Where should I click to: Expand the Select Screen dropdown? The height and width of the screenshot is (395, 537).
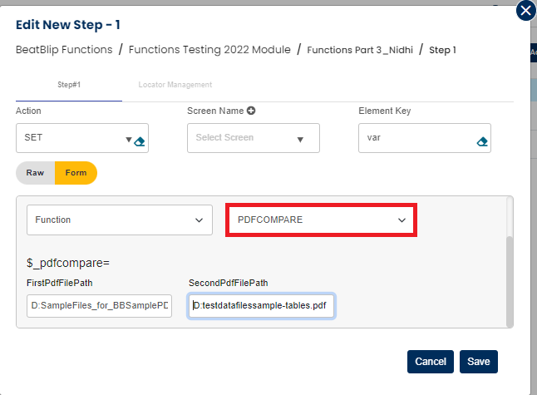click(300, 139)
